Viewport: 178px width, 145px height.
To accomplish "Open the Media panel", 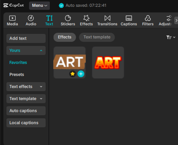I will (12, 20).
